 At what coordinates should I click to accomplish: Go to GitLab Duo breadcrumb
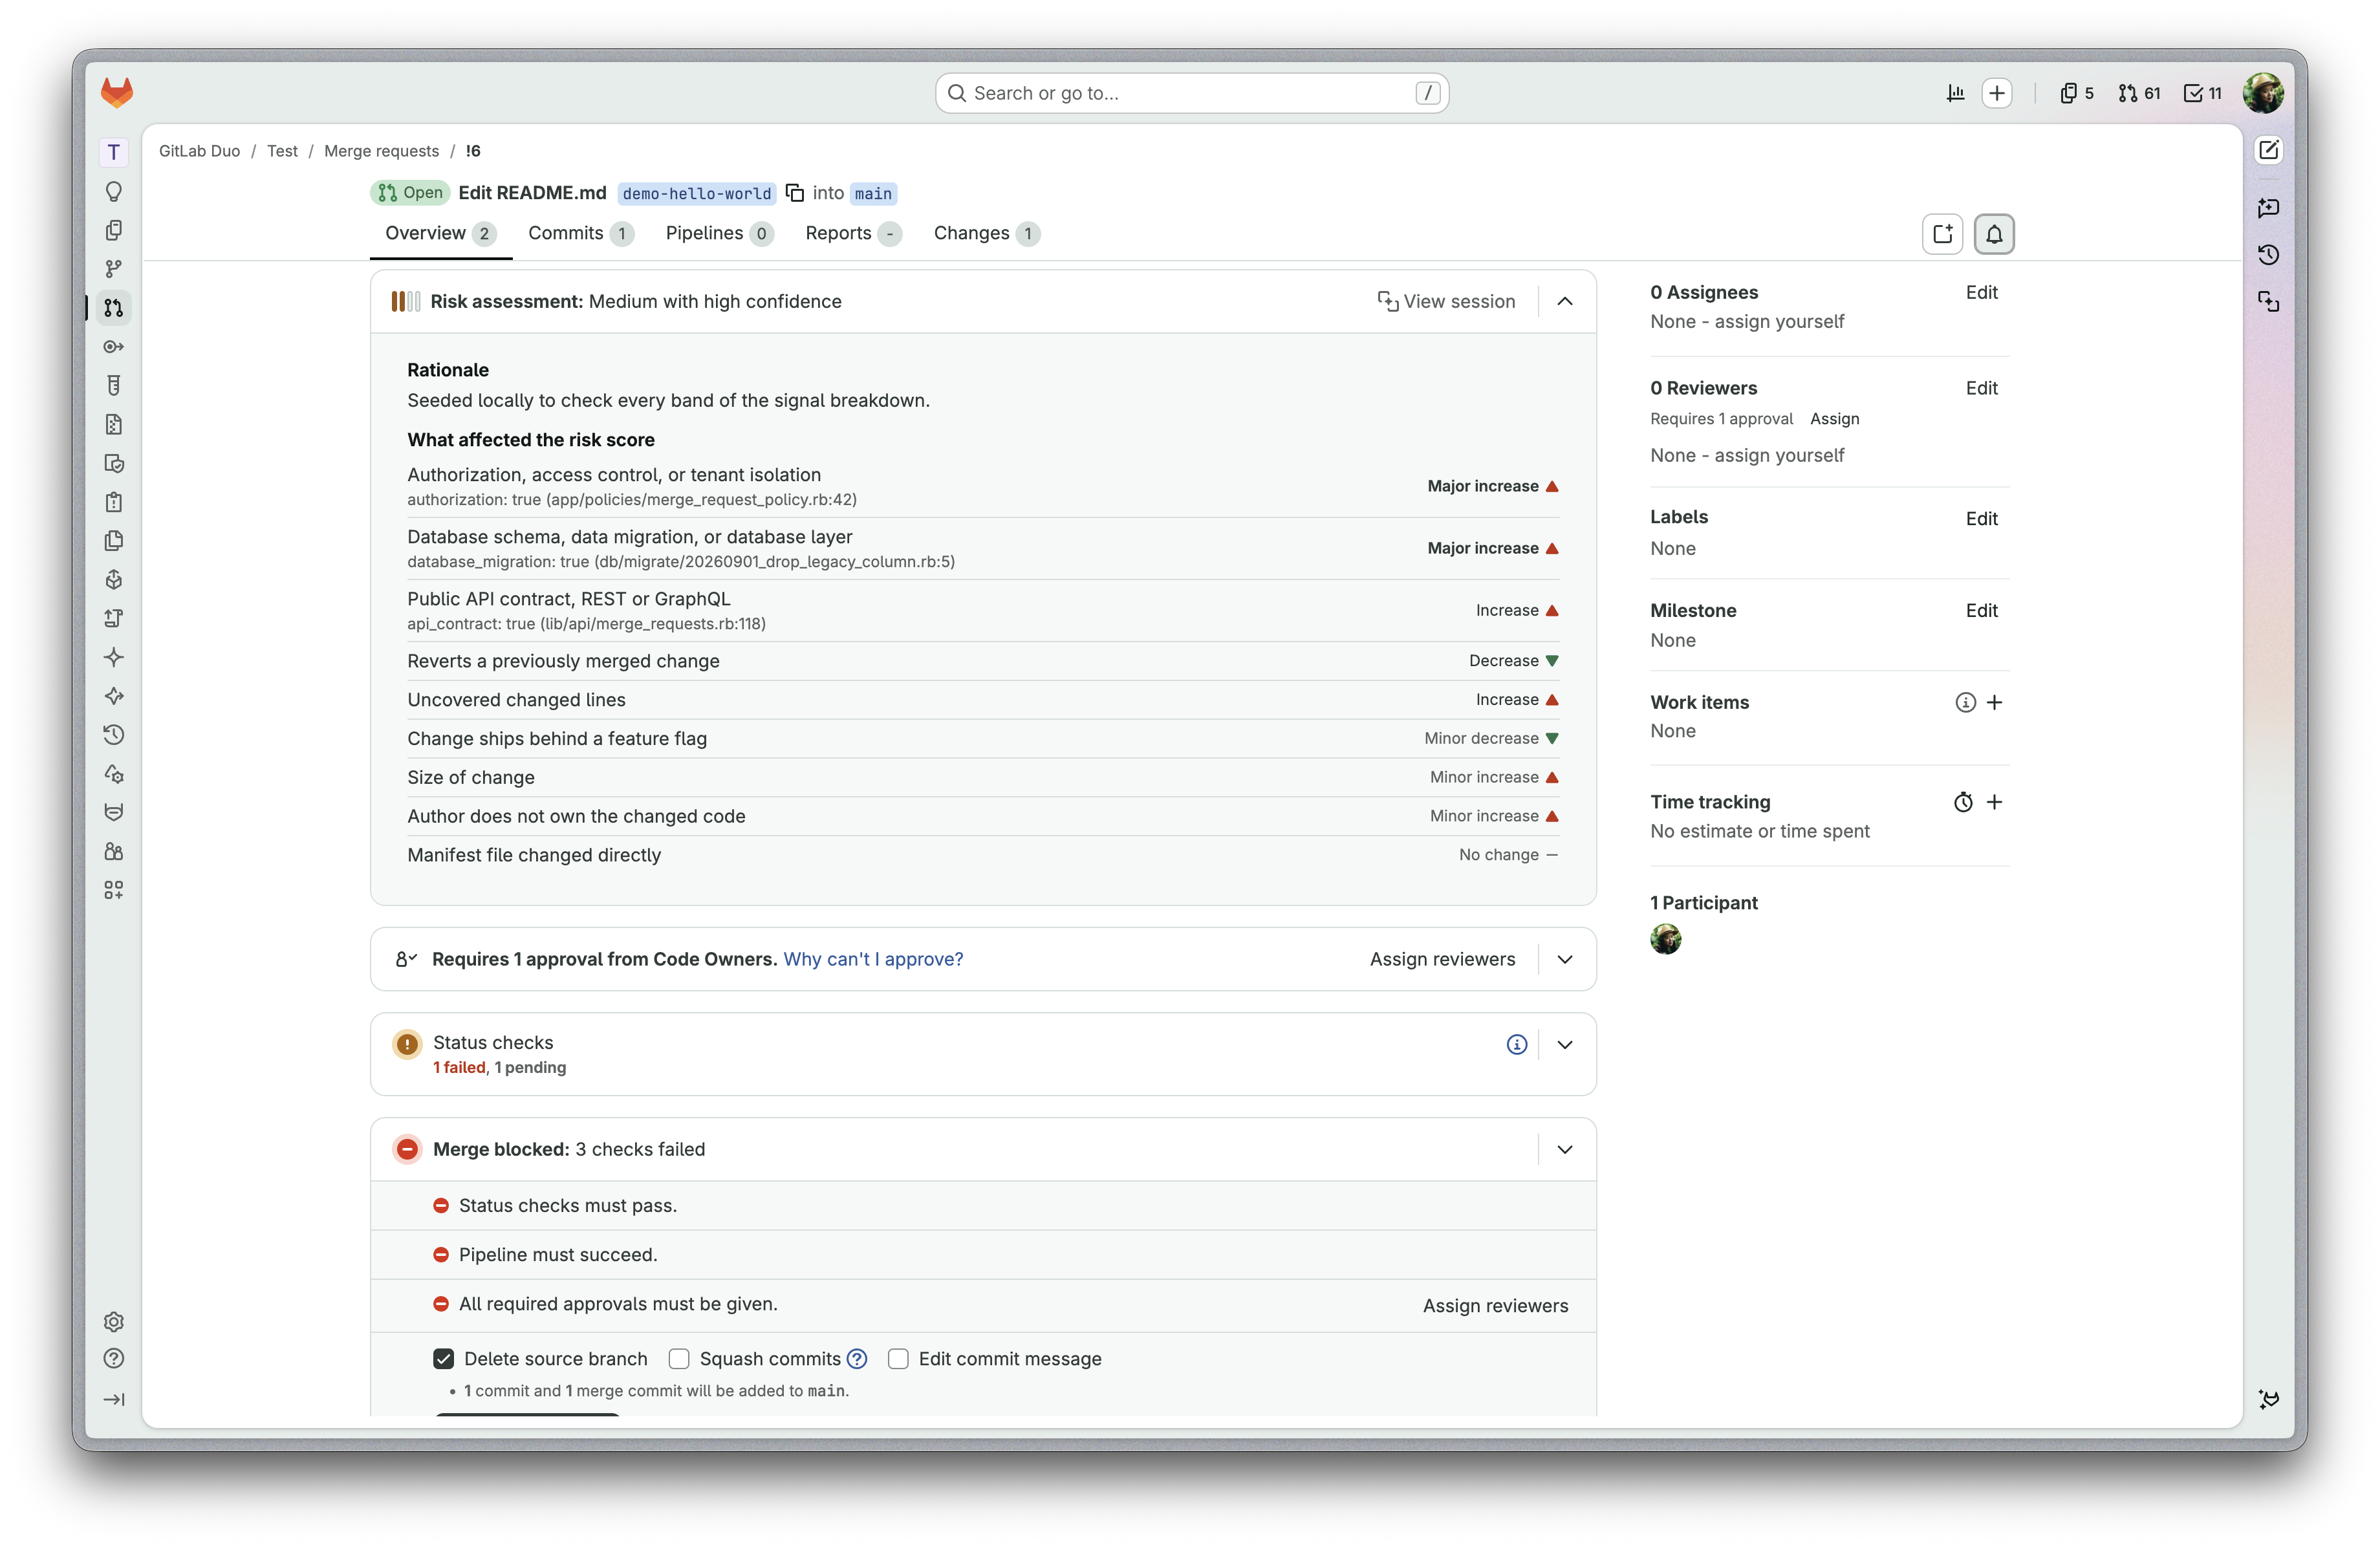199,151
